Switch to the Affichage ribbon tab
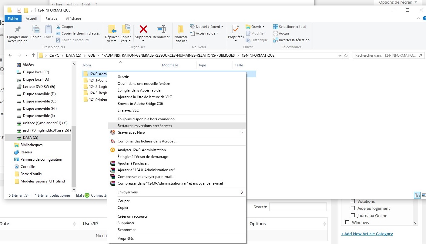The width and height of the screenshot is (426, 244). tap(73, 18)
